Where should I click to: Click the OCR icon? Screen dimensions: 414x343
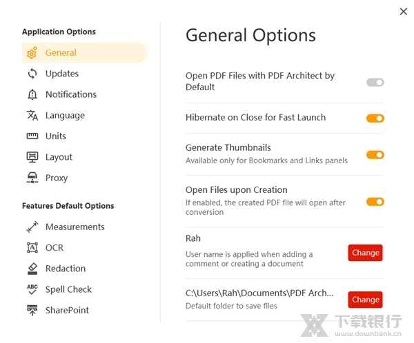click(32, 247)
